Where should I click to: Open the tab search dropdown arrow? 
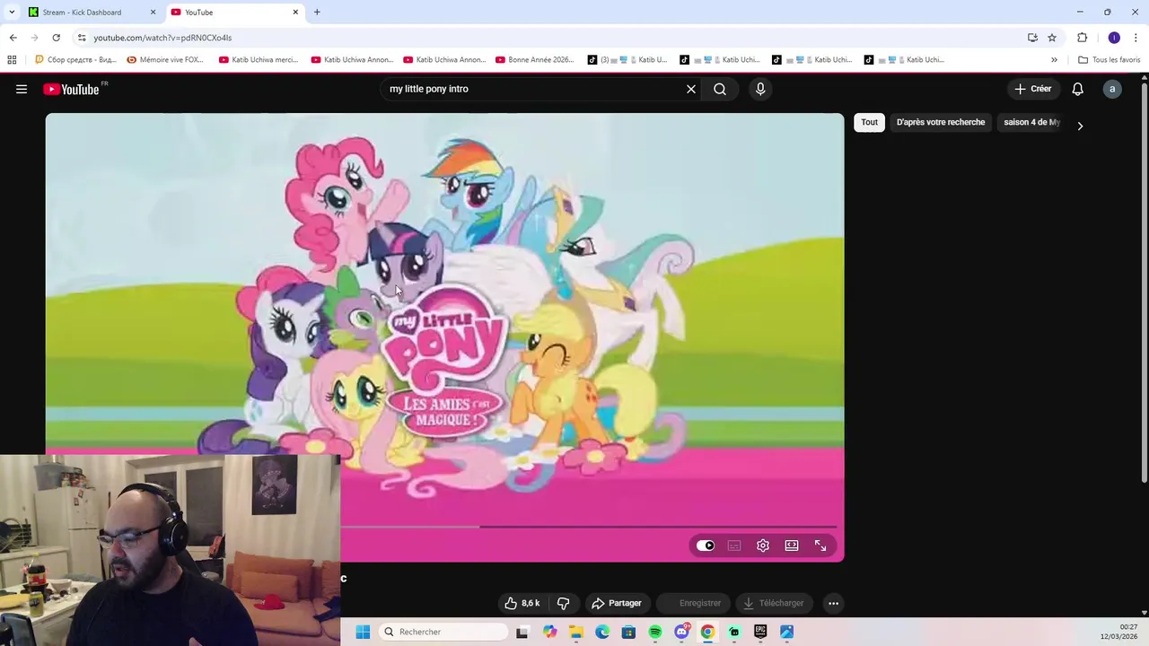pos(12,13)
